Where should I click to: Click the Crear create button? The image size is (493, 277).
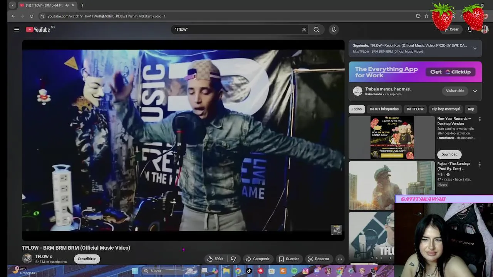451,30
